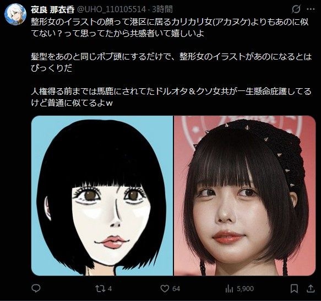Bookmark this post

tap(294, 289)
